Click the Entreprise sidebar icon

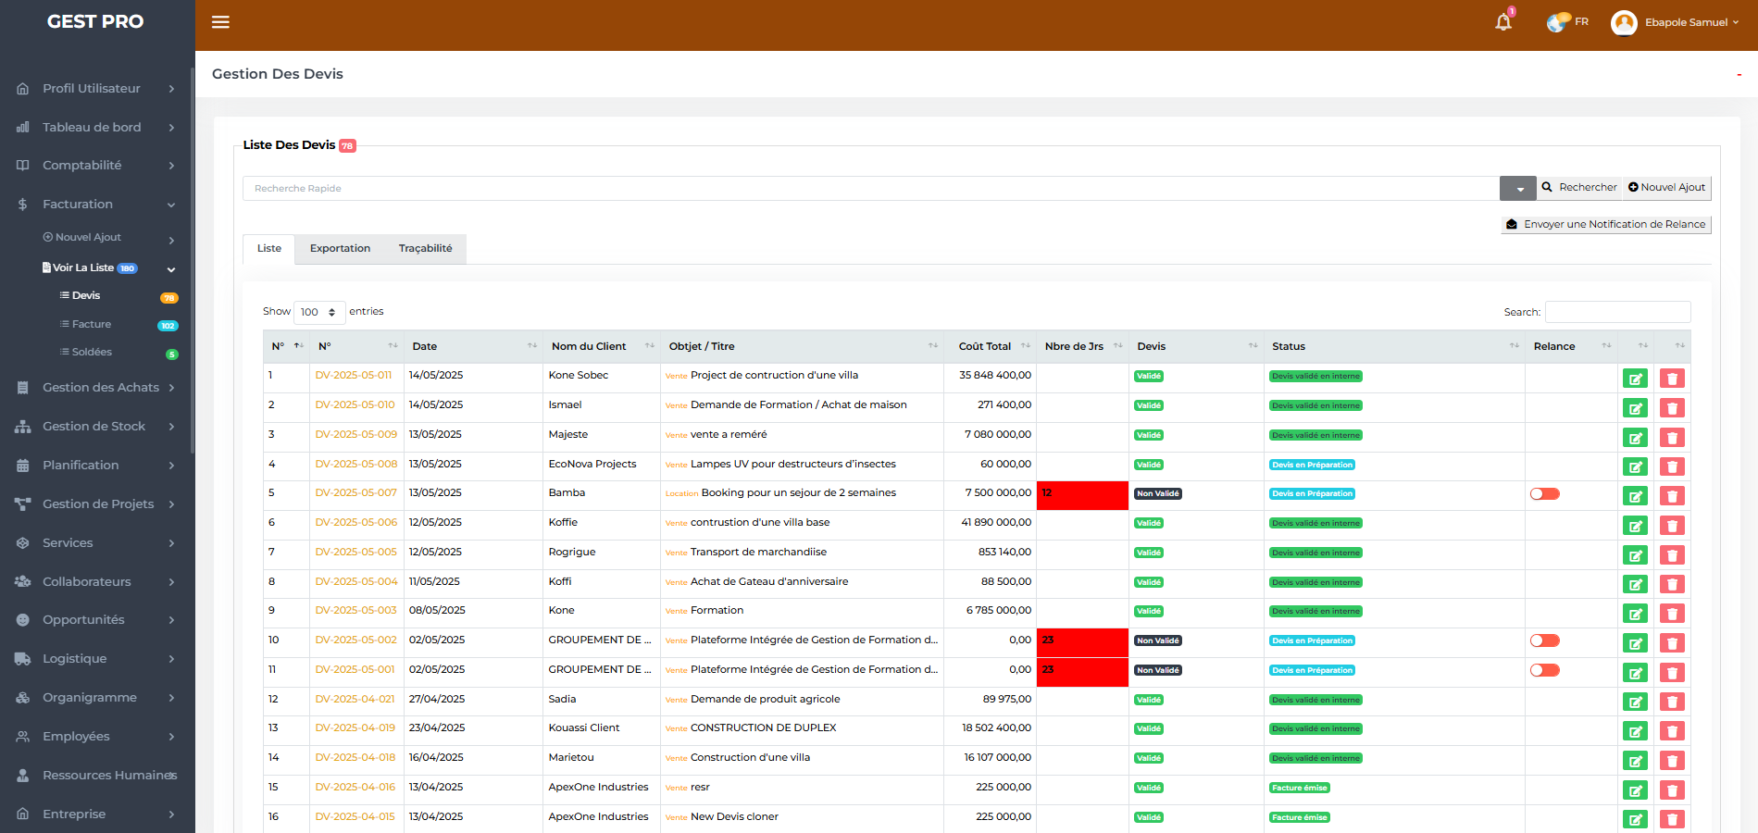[x=23, y=814]
